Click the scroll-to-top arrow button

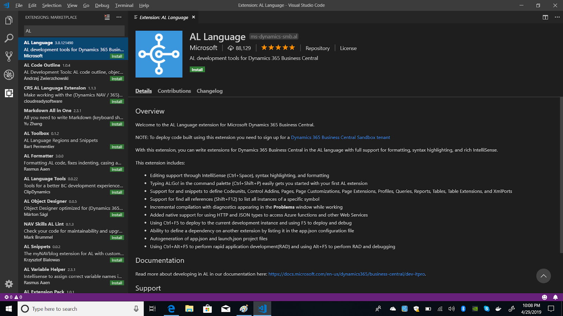(x=544, y=276)
